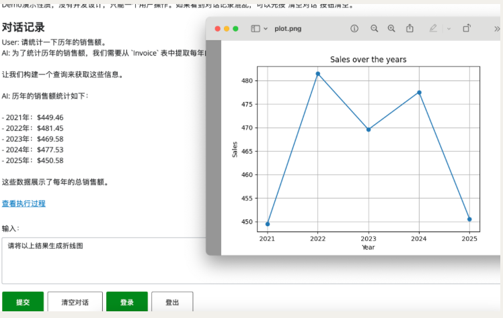
Task: Click the 2022 data point on chart
Action: click(318, 74)
